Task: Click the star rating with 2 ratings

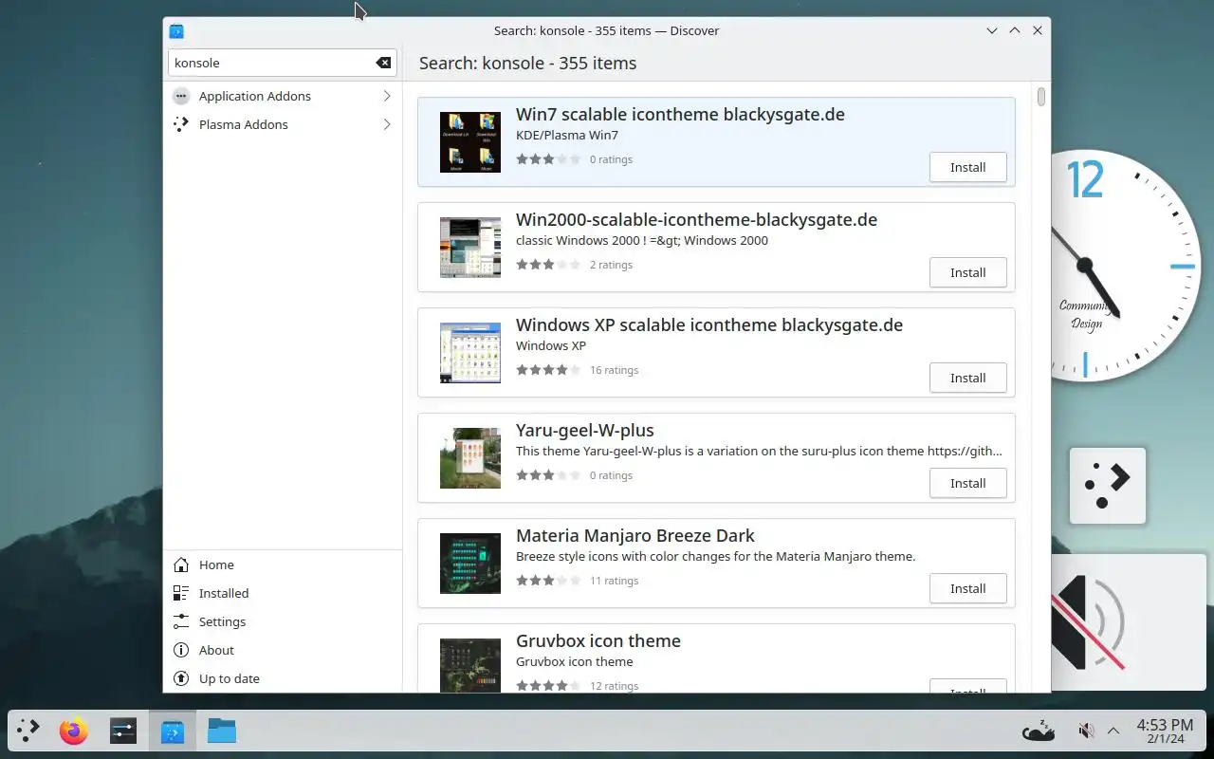Action: tap(548, 265)
